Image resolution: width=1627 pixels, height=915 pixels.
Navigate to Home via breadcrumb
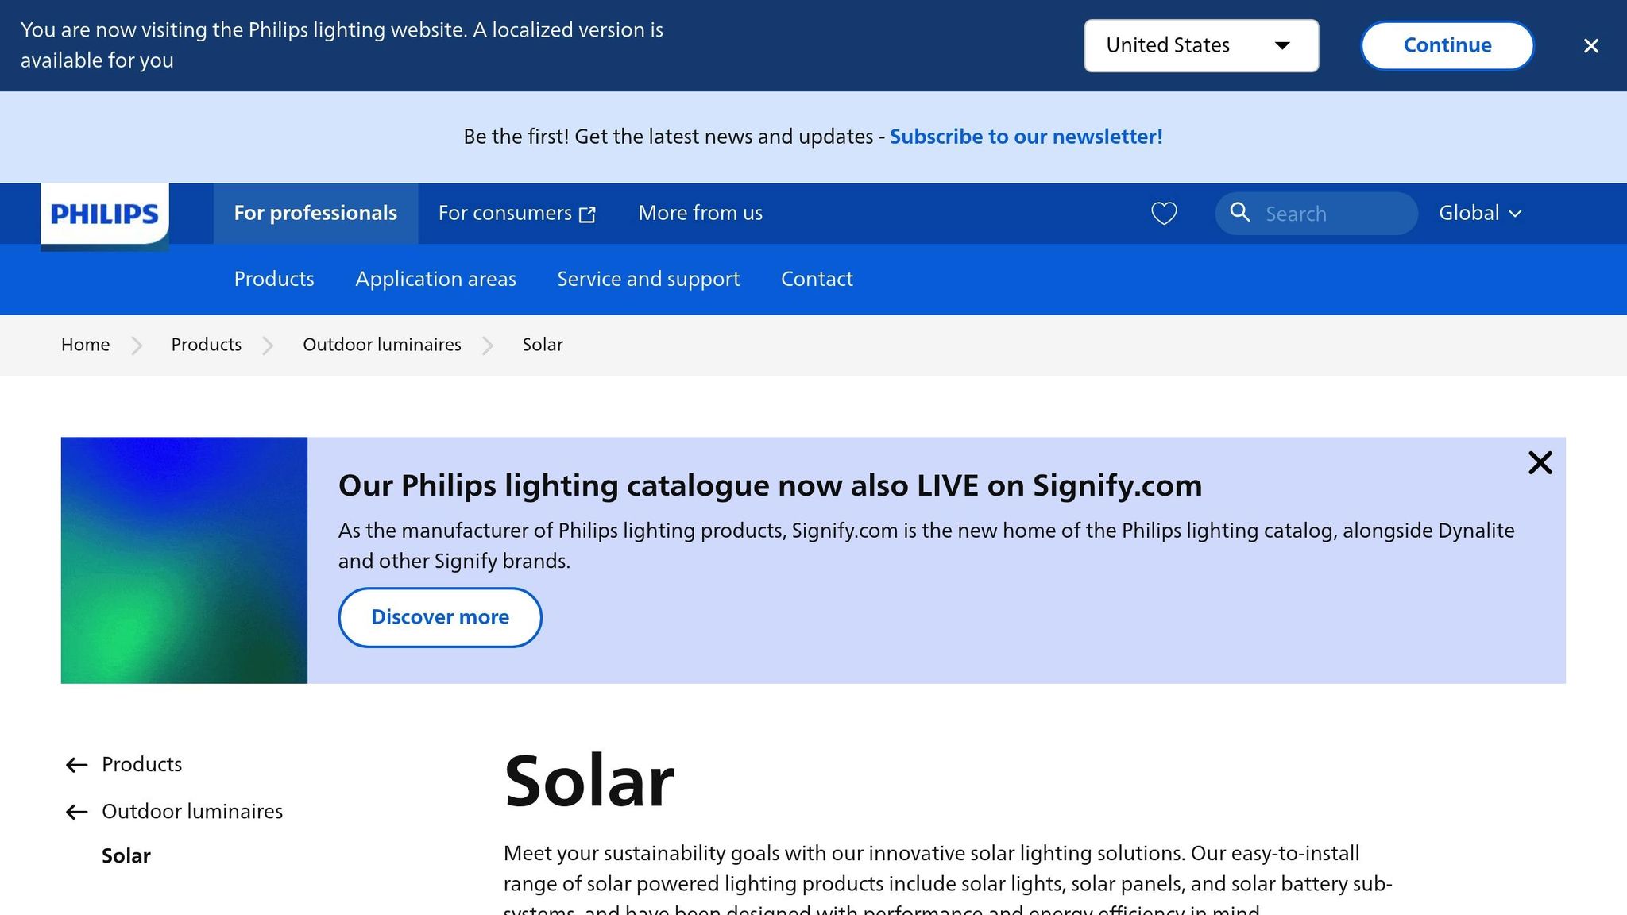click(85, 345)
